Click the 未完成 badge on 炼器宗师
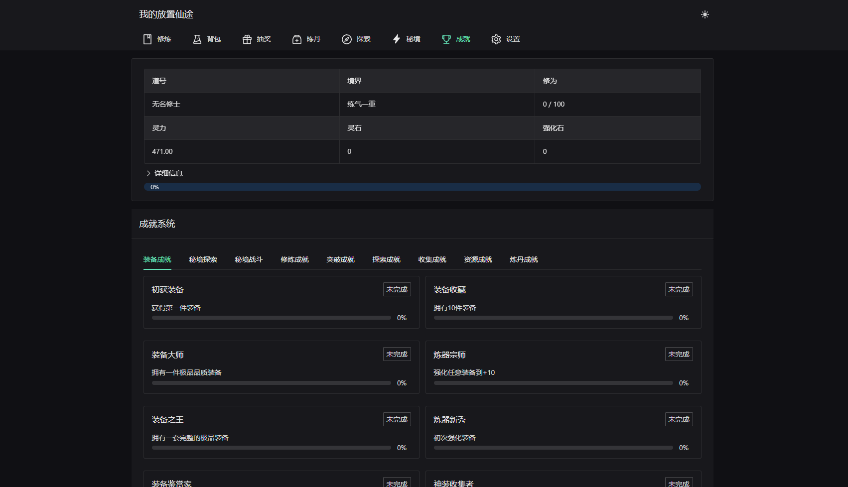 pos(679,354)
